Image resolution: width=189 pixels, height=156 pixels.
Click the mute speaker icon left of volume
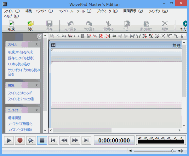coord(130,151)
